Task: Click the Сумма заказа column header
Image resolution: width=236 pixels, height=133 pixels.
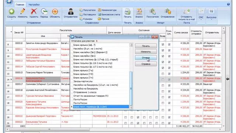Action: pyautogui.click(x=181, y=33)
